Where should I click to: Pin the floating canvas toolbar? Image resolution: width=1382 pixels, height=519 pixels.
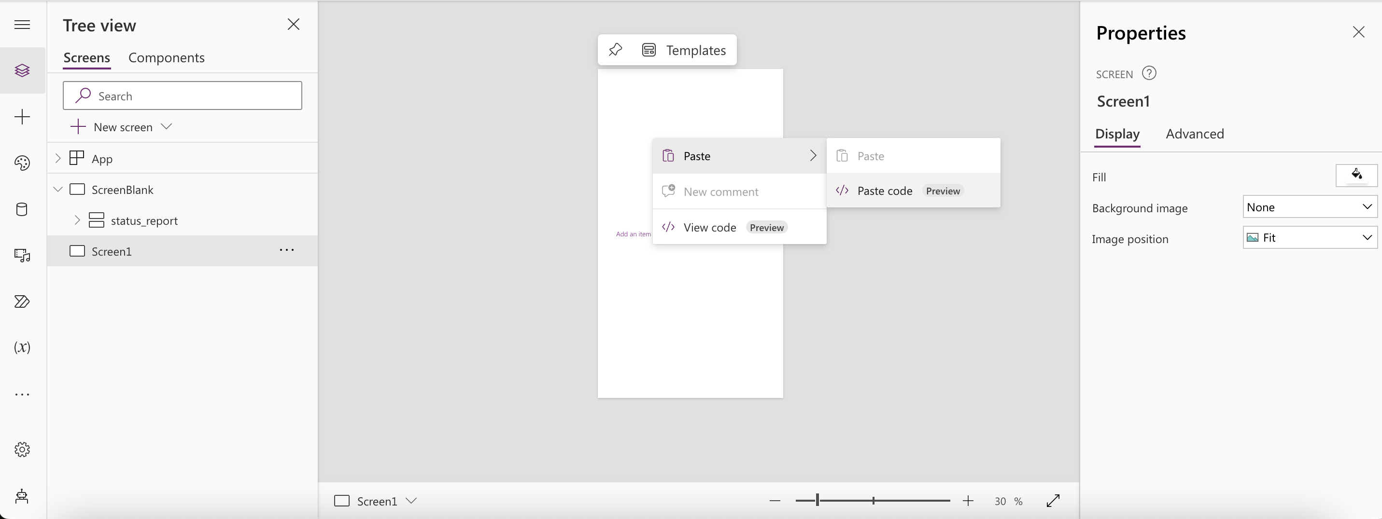click(x=615, y=50)
